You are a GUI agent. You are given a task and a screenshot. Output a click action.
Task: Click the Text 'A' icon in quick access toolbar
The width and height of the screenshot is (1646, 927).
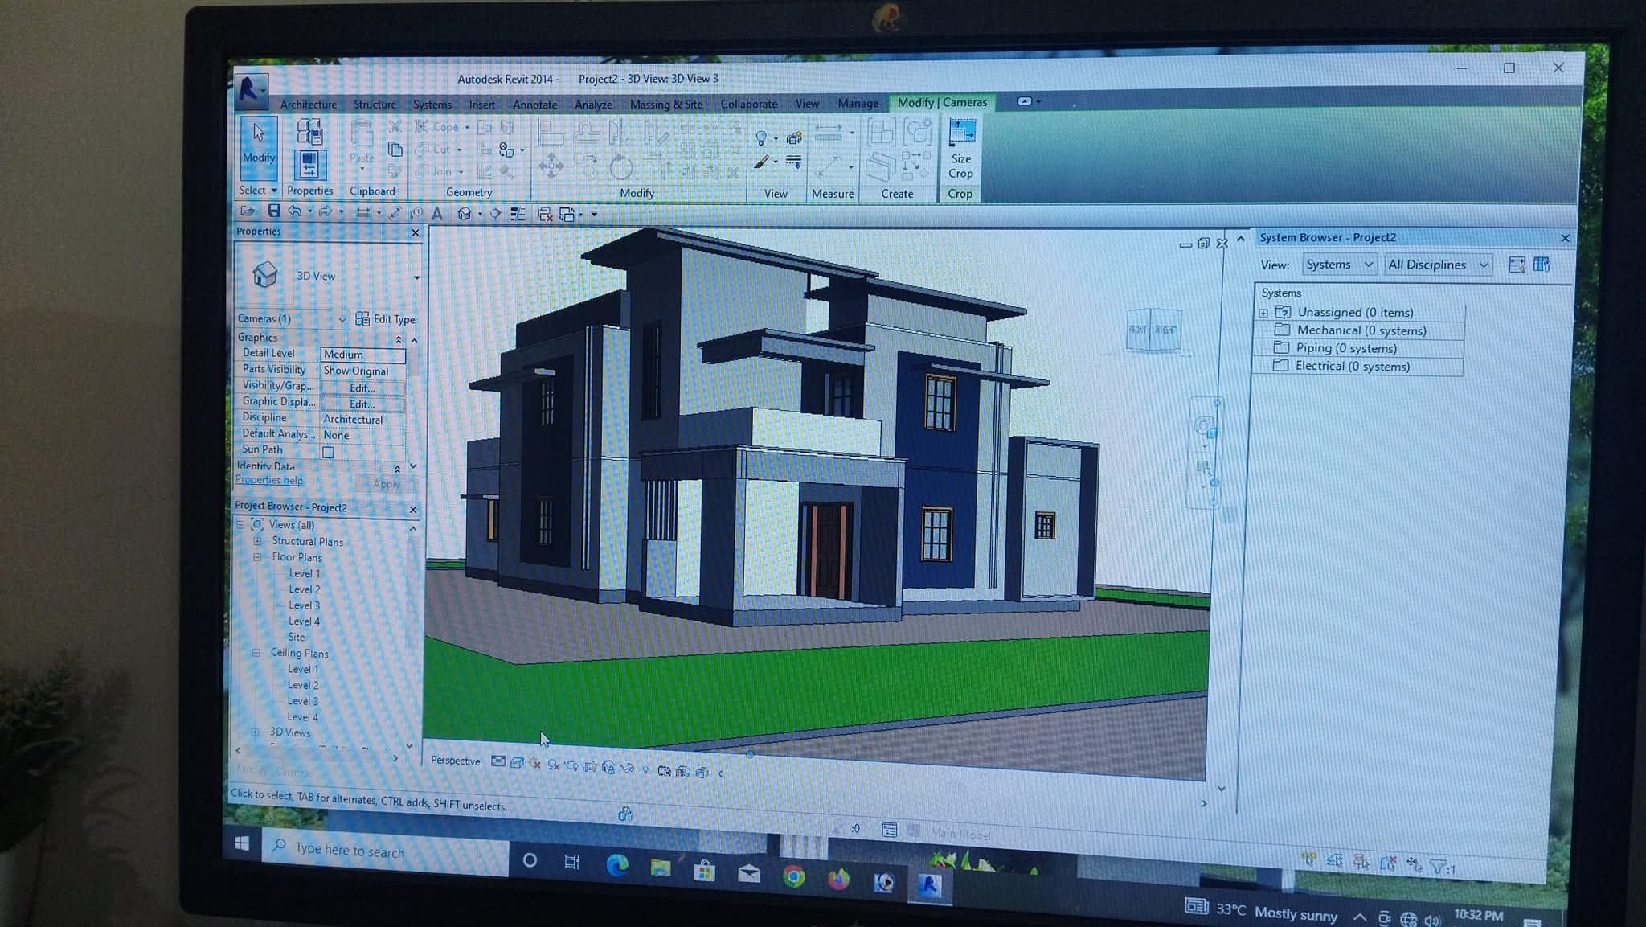coord(436,213)
